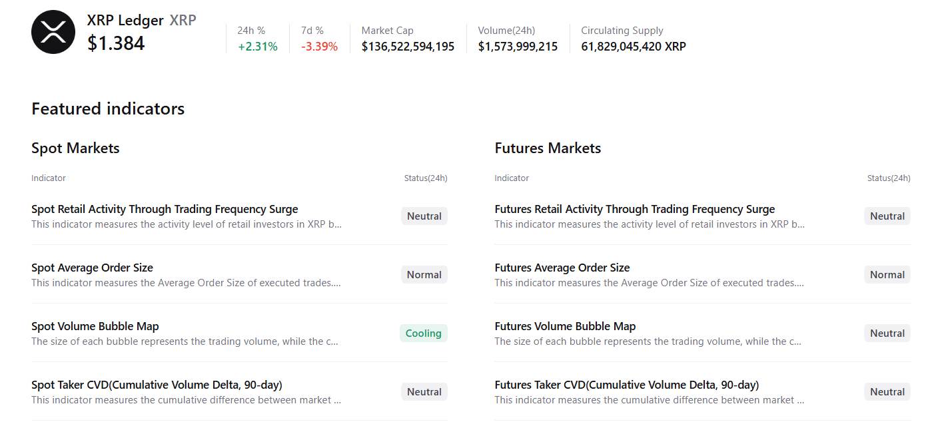Click the Circulating Supply label
This screenshot has width=940, height=422.
click(622, 31)
